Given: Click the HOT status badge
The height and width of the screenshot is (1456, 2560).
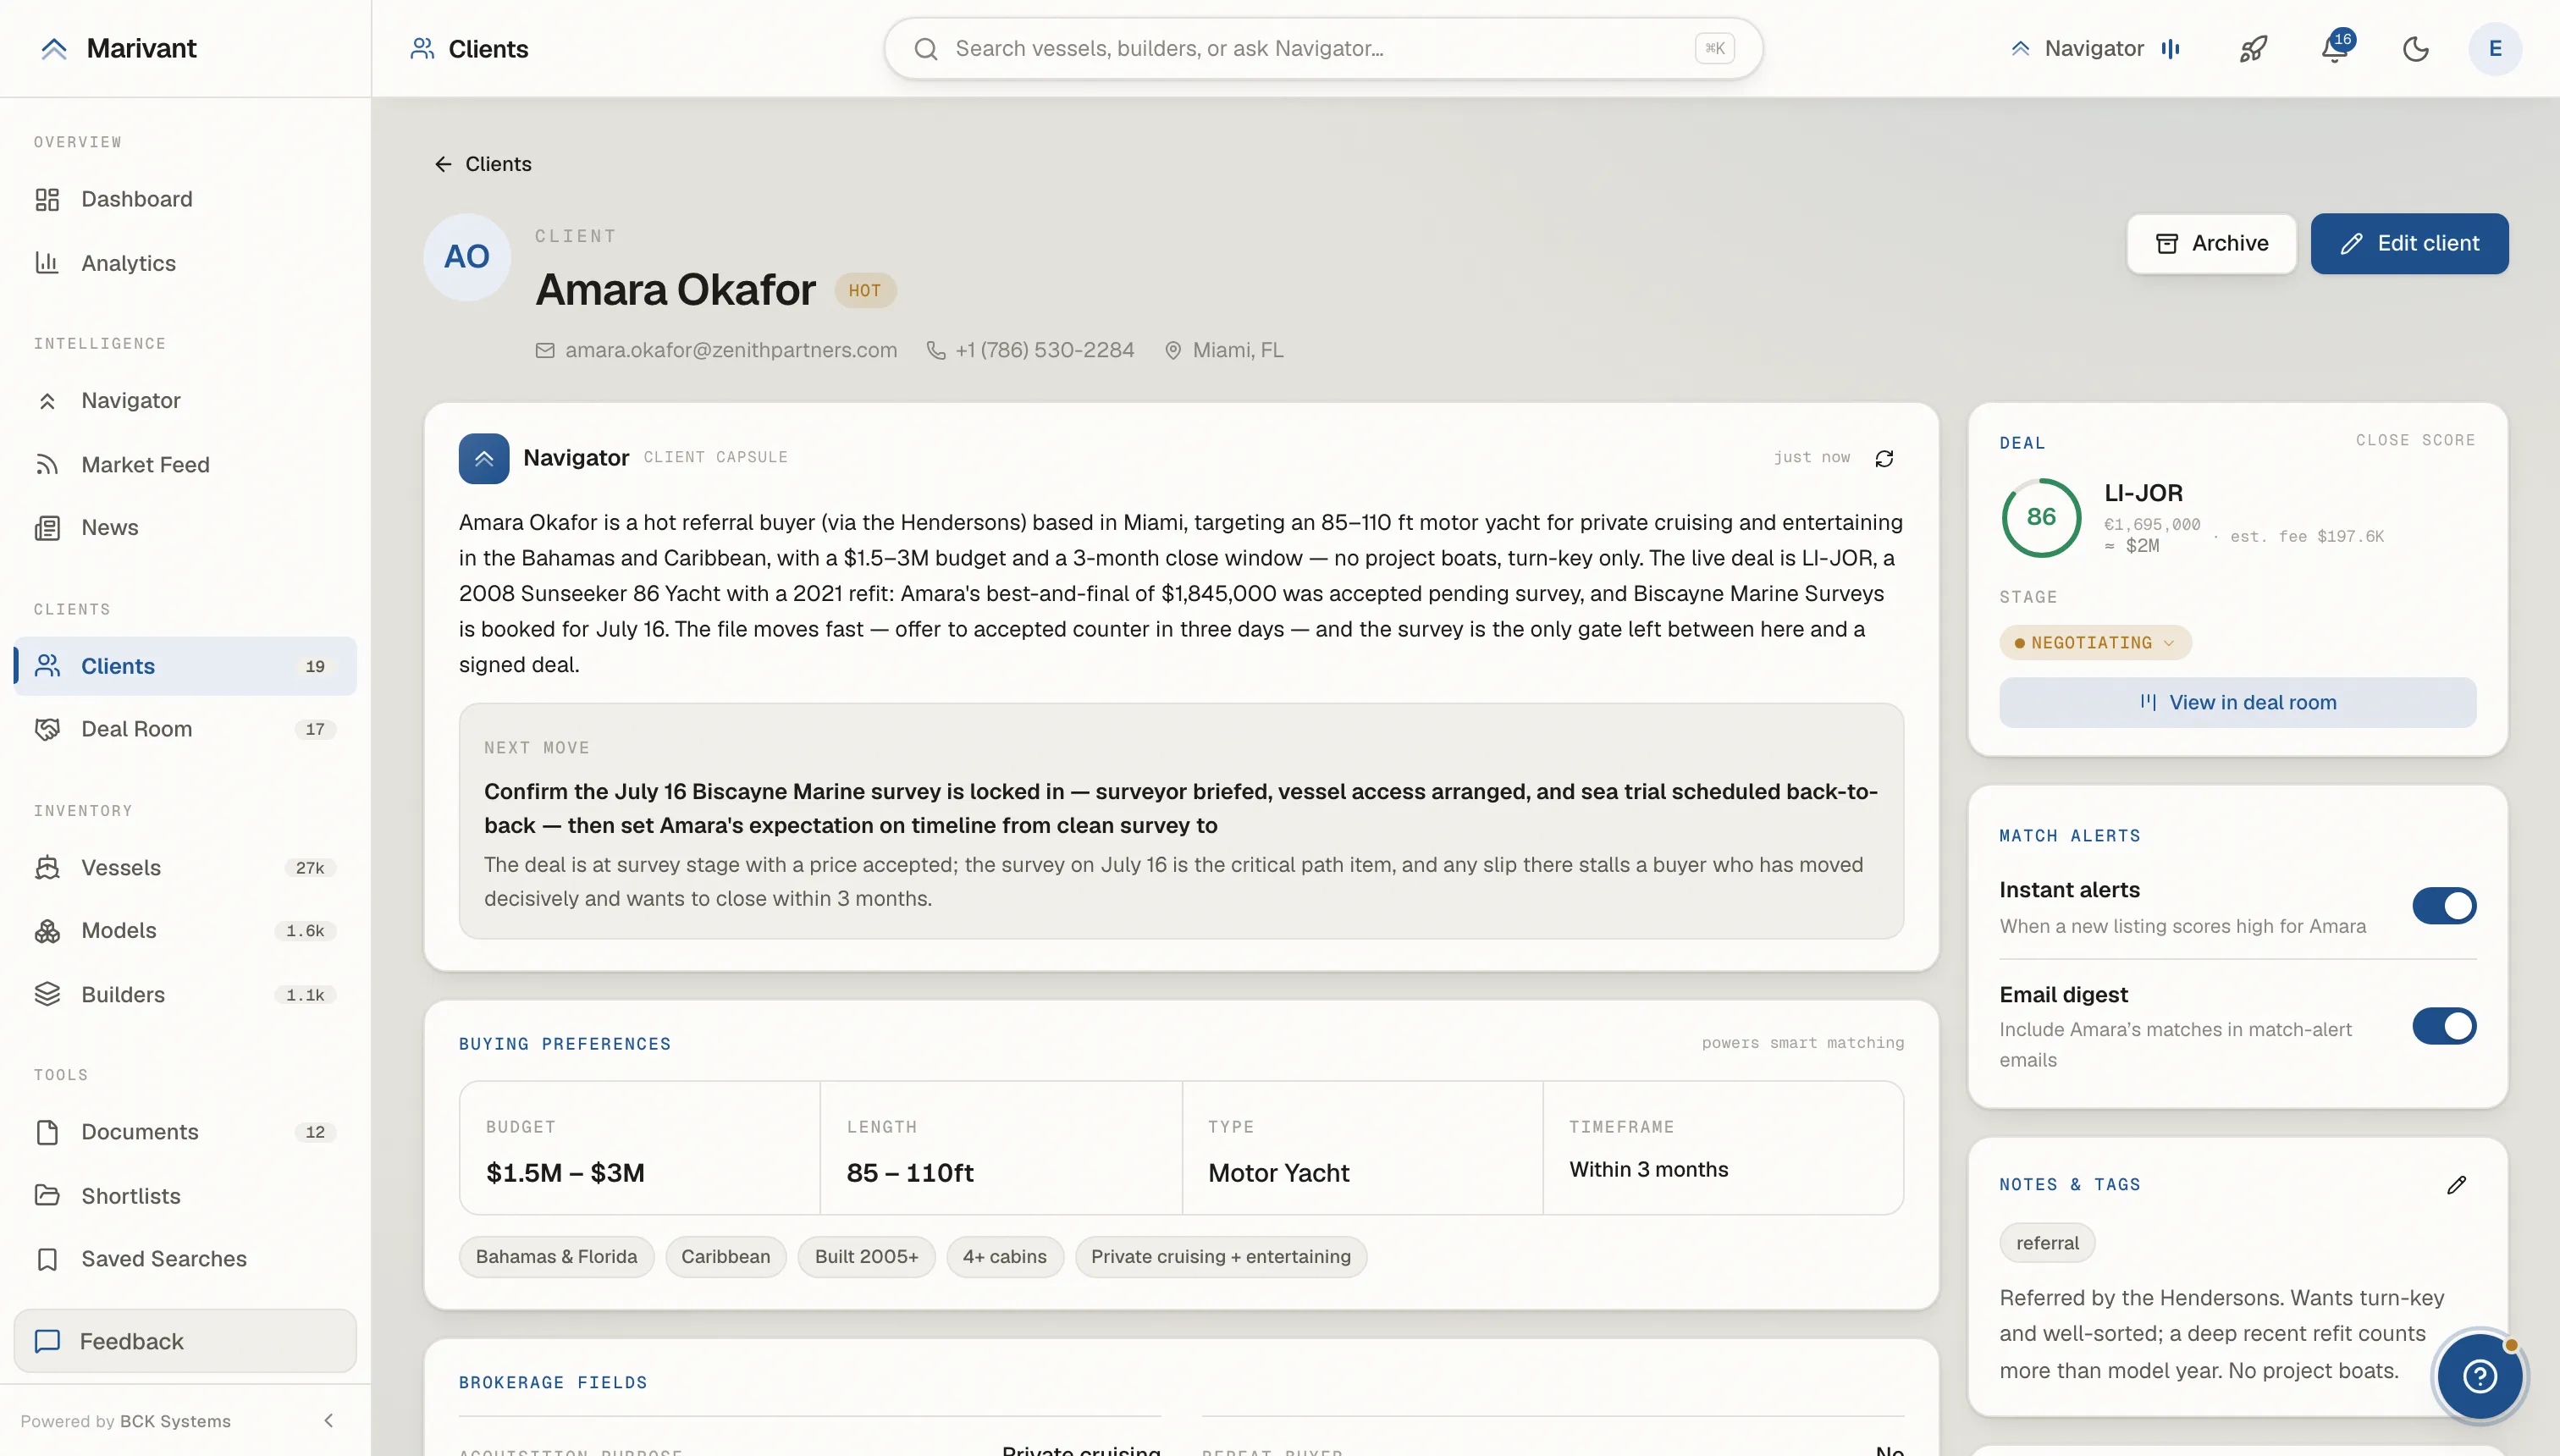Looking at the screenshot, I should [x=865, y=291].
